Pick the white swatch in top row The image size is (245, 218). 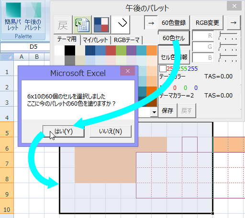pyautogui.click(x=59, y=50)
